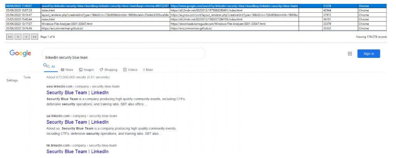Go to next page with > button
The height and width of the screenshot is (158, 396).
coord(26,37)
